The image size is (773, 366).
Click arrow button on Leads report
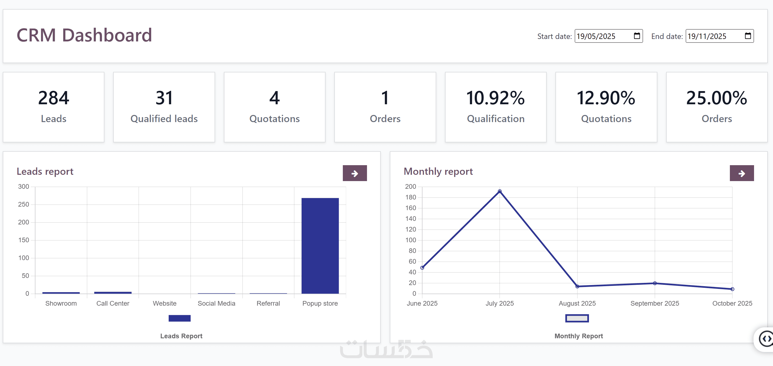pos(354,173)
